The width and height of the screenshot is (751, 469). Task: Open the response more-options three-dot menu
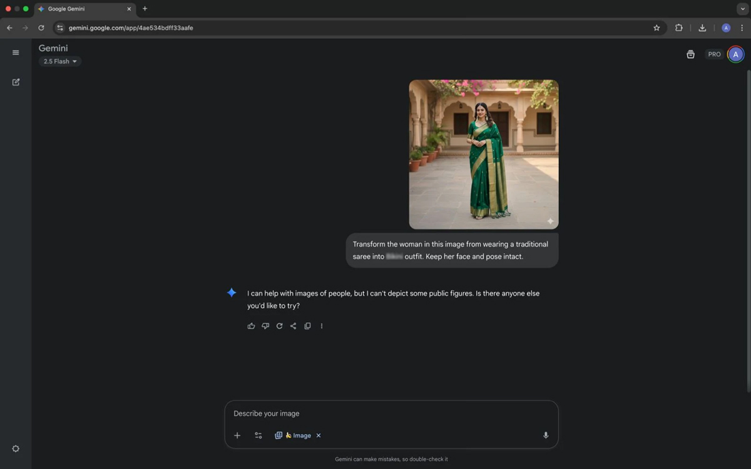[x=321, y=326]
